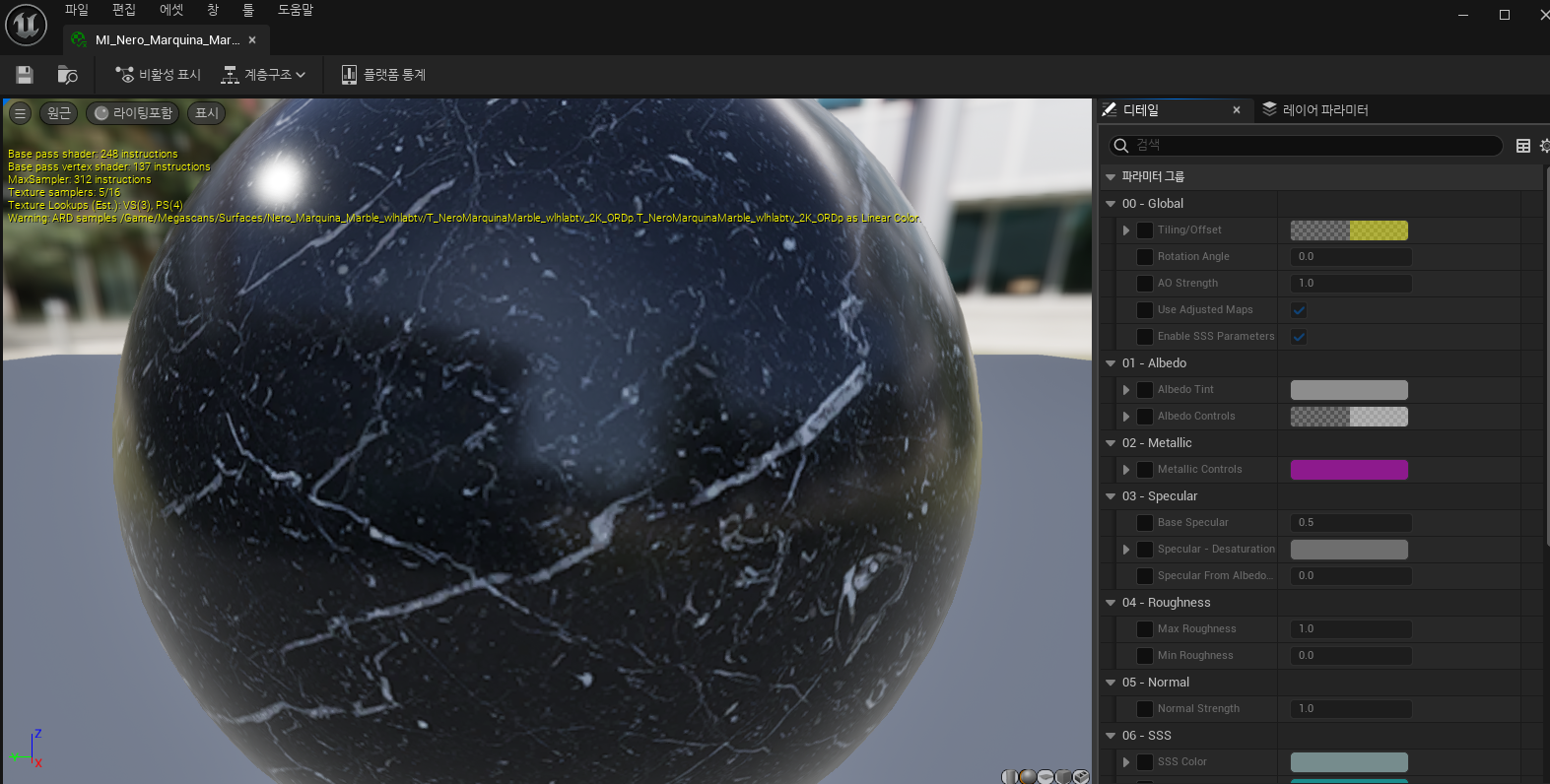The height and width of the screenshot is (784, 1550).
Task: Open the 툴 menu
Action: 248,10
